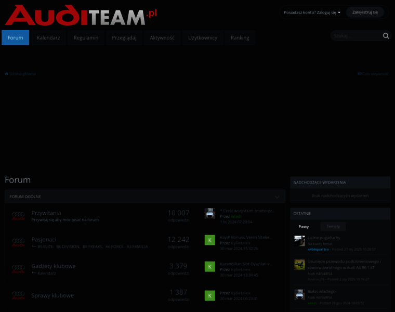This screenshot has height=312, width=395.
Task: Open the 'KazandıRan Slot Oyunları' topic
Action: point(246,264)
